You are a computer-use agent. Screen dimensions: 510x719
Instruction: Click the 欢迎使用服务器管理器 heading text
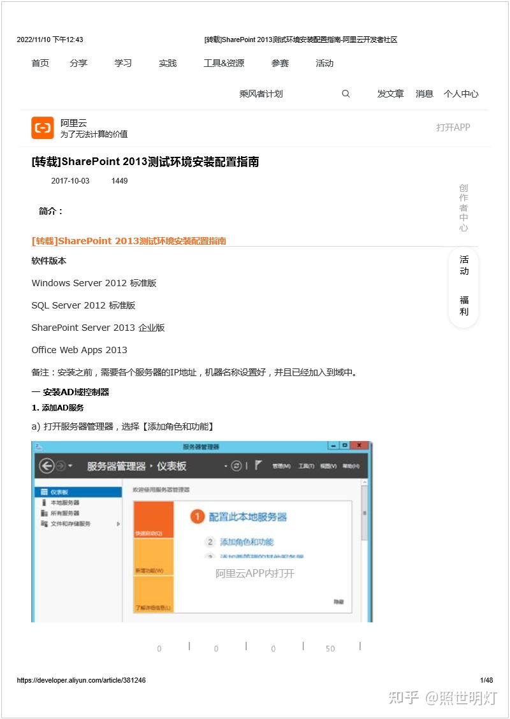point(161,490)
